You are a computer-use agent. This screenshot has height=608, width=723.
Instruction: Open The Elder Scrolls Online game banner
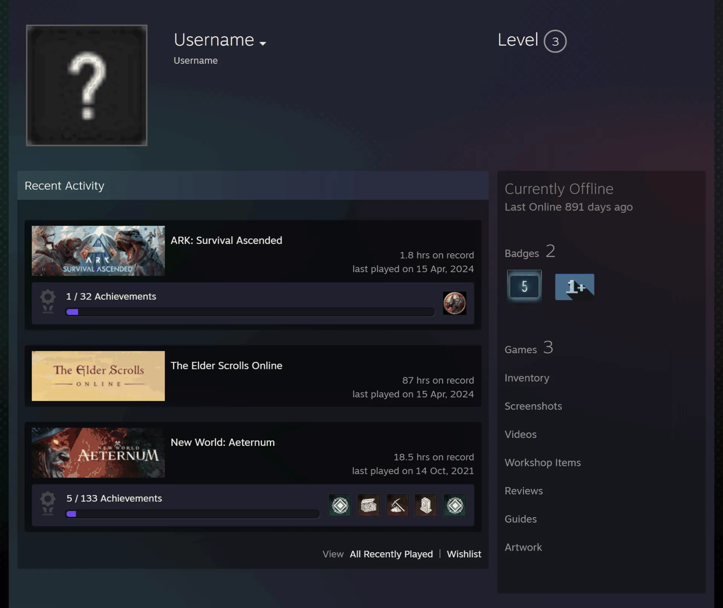tap(98, 376)
